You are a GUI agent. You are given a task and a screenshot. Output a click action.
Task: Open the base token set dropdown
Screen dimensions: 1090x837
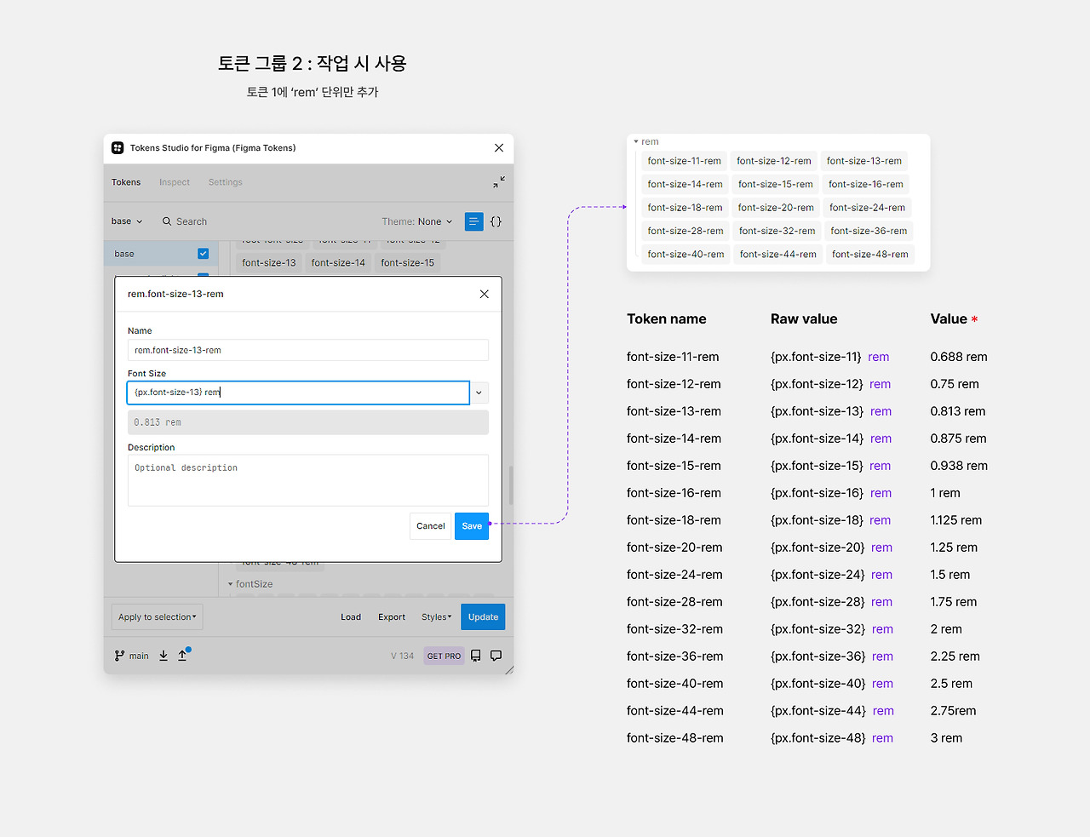point(127,221)
